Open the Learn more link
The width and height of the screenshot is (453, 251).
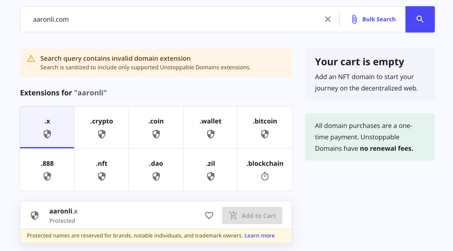260,236
